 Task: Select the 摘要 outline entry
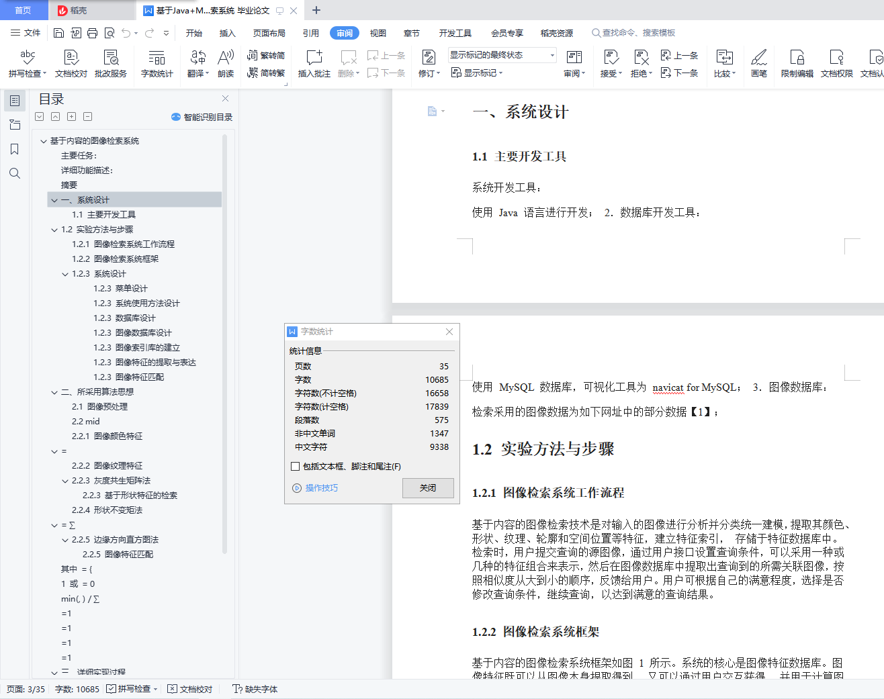[69, 185]
